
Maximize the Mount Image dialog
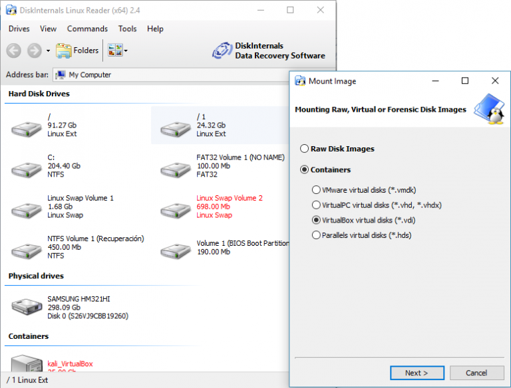pyautogui.click(x=465, y=81)
